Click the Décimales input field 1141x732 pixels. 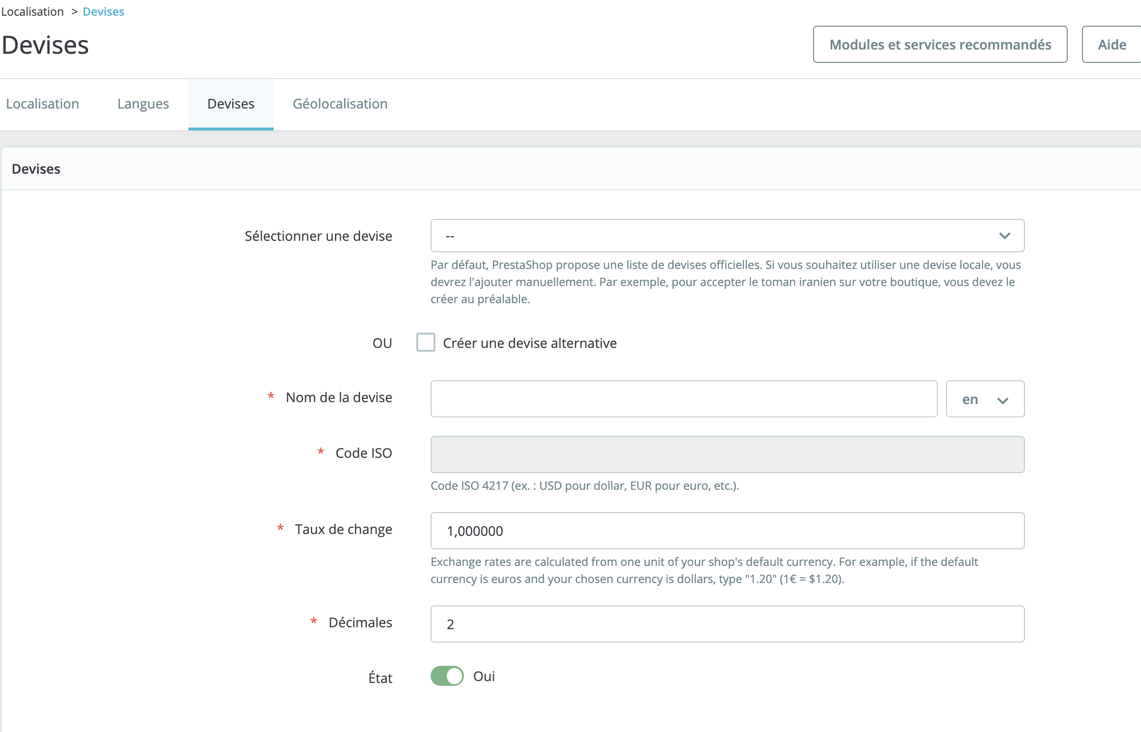click(x=727, y=623)
